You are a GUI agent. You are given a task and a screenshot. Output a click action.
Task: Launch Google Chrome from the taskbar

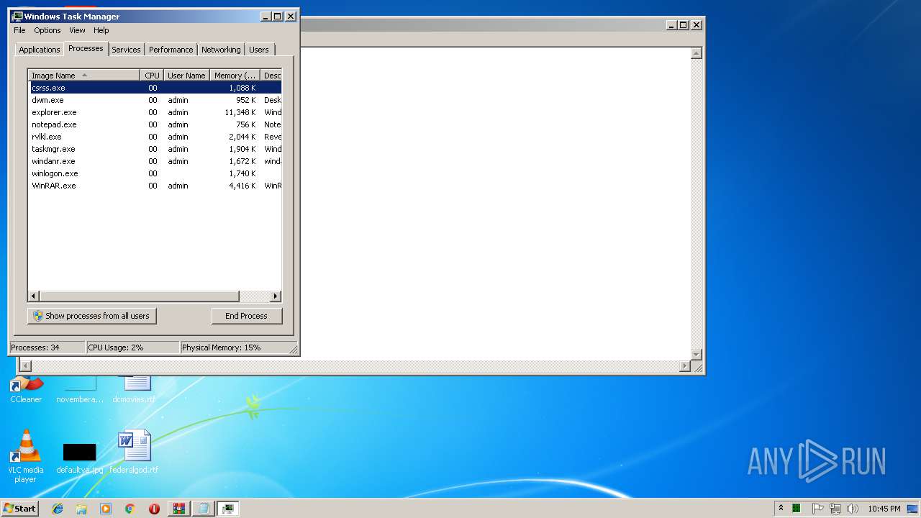pyautogui.click(x=130, y=508)
